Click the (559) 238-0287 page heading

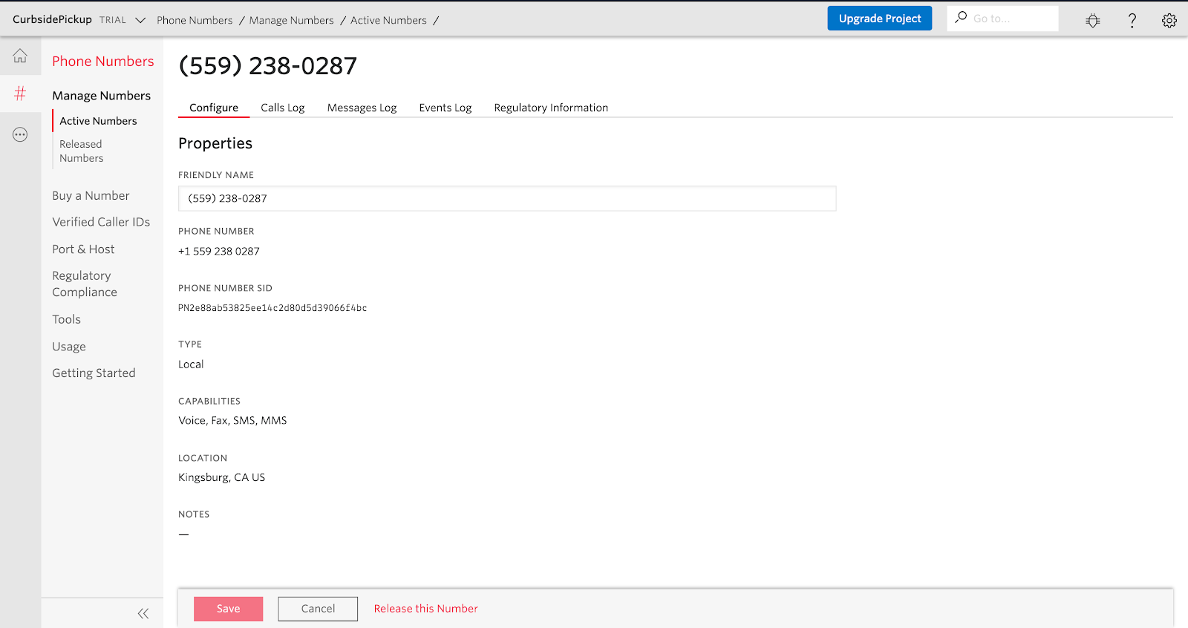(x=268, y=66)
